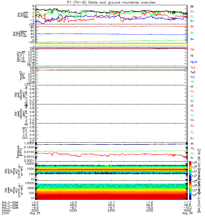Click the lower energy flux color bar
The height and width of the screenshot is (218, 205).
point(190,190)
